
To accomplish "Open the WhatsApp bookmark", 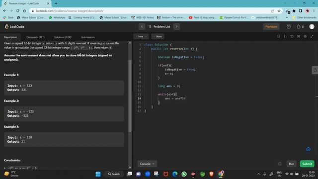I will (57, 17).
